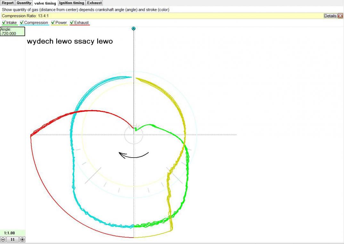Viewport: 344px width, 244px height.
Task: Disable the Power stroke checkbox
Action: click(x=53, y=23)
